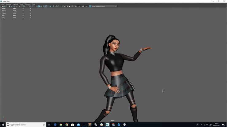This screenshot has height=127, width=227.
Task: Open Camera Attributes from panel toolbar
Action: click(x=7, y=6)
